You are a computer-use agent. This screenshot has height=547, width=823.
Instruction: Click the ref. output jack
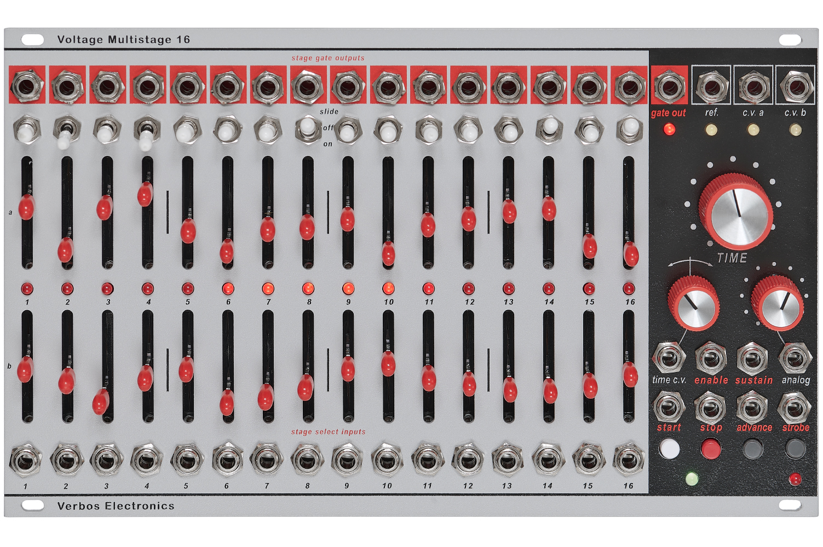tap(711, 86)
